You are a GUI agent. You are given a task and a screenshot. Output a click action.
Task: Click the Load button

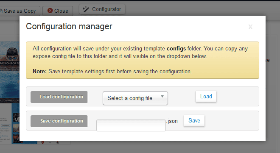(x=206, y=97)
